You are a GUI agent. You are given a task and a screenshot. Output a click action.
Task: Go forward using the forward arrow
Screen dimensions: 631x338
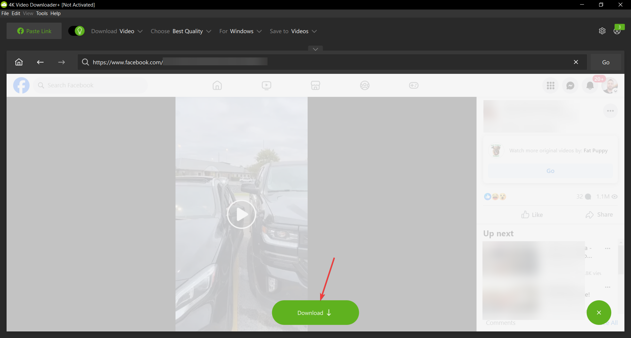(x=61, y=62)
